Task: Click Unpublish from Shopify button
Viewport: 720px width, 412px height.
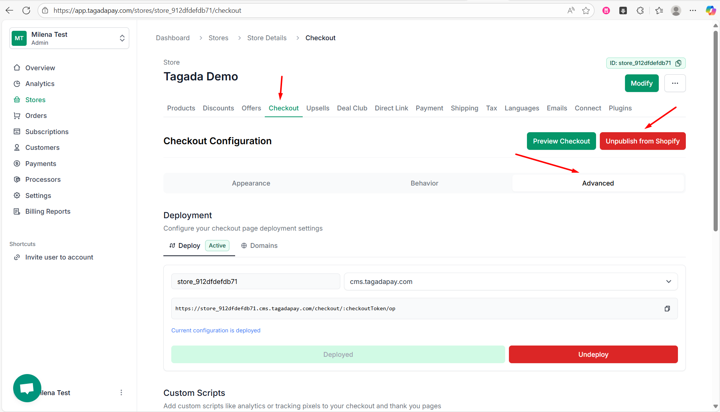Action: click(x=642, y=141)
